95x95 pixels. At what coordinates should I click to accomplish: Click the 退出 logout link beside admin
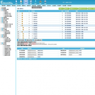pyautogui.click(x=70, y=2)
